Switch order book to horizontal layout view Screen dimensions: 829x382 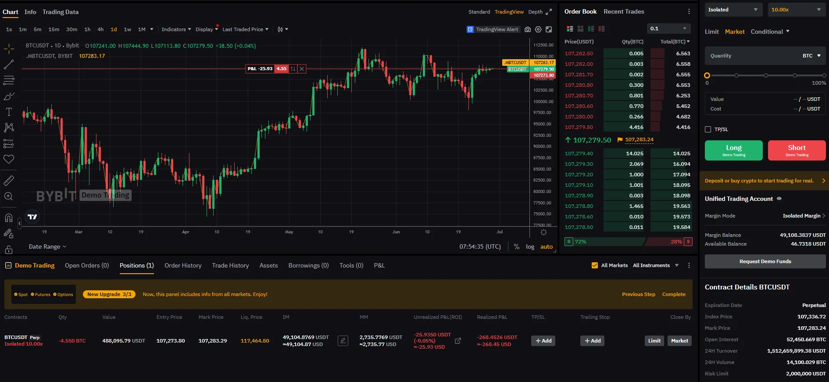pos(580,29)
